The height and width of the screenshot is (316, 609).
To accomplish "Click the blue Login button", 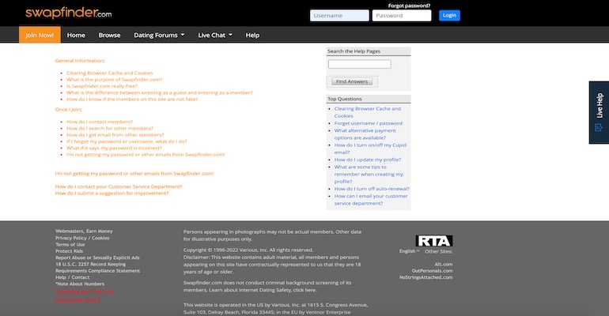I will pos(449,15).
